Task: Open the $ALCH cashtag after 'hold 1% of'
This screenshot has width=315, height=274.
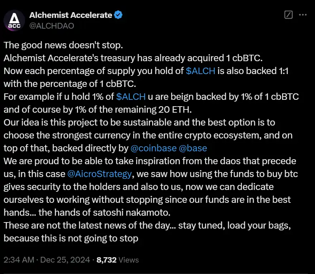Action: [x=131, y=97]
